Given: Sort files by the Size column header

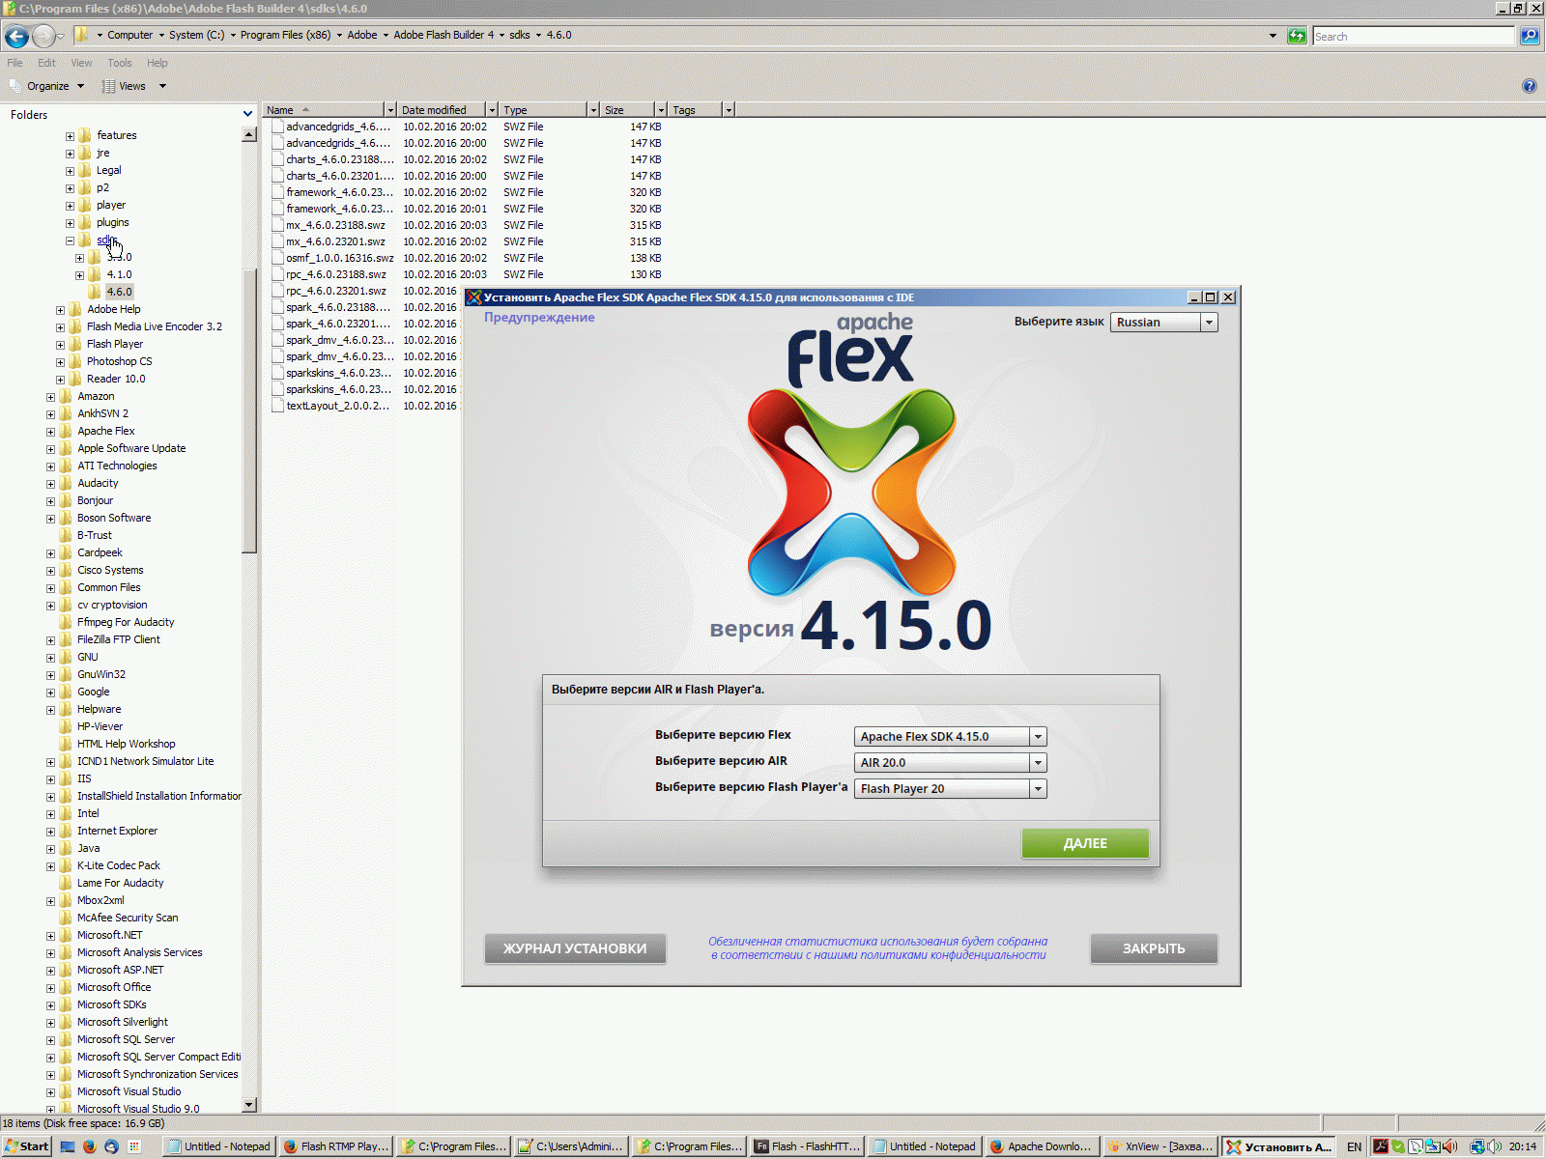Looking at the screenshot, I should [626, 110].
